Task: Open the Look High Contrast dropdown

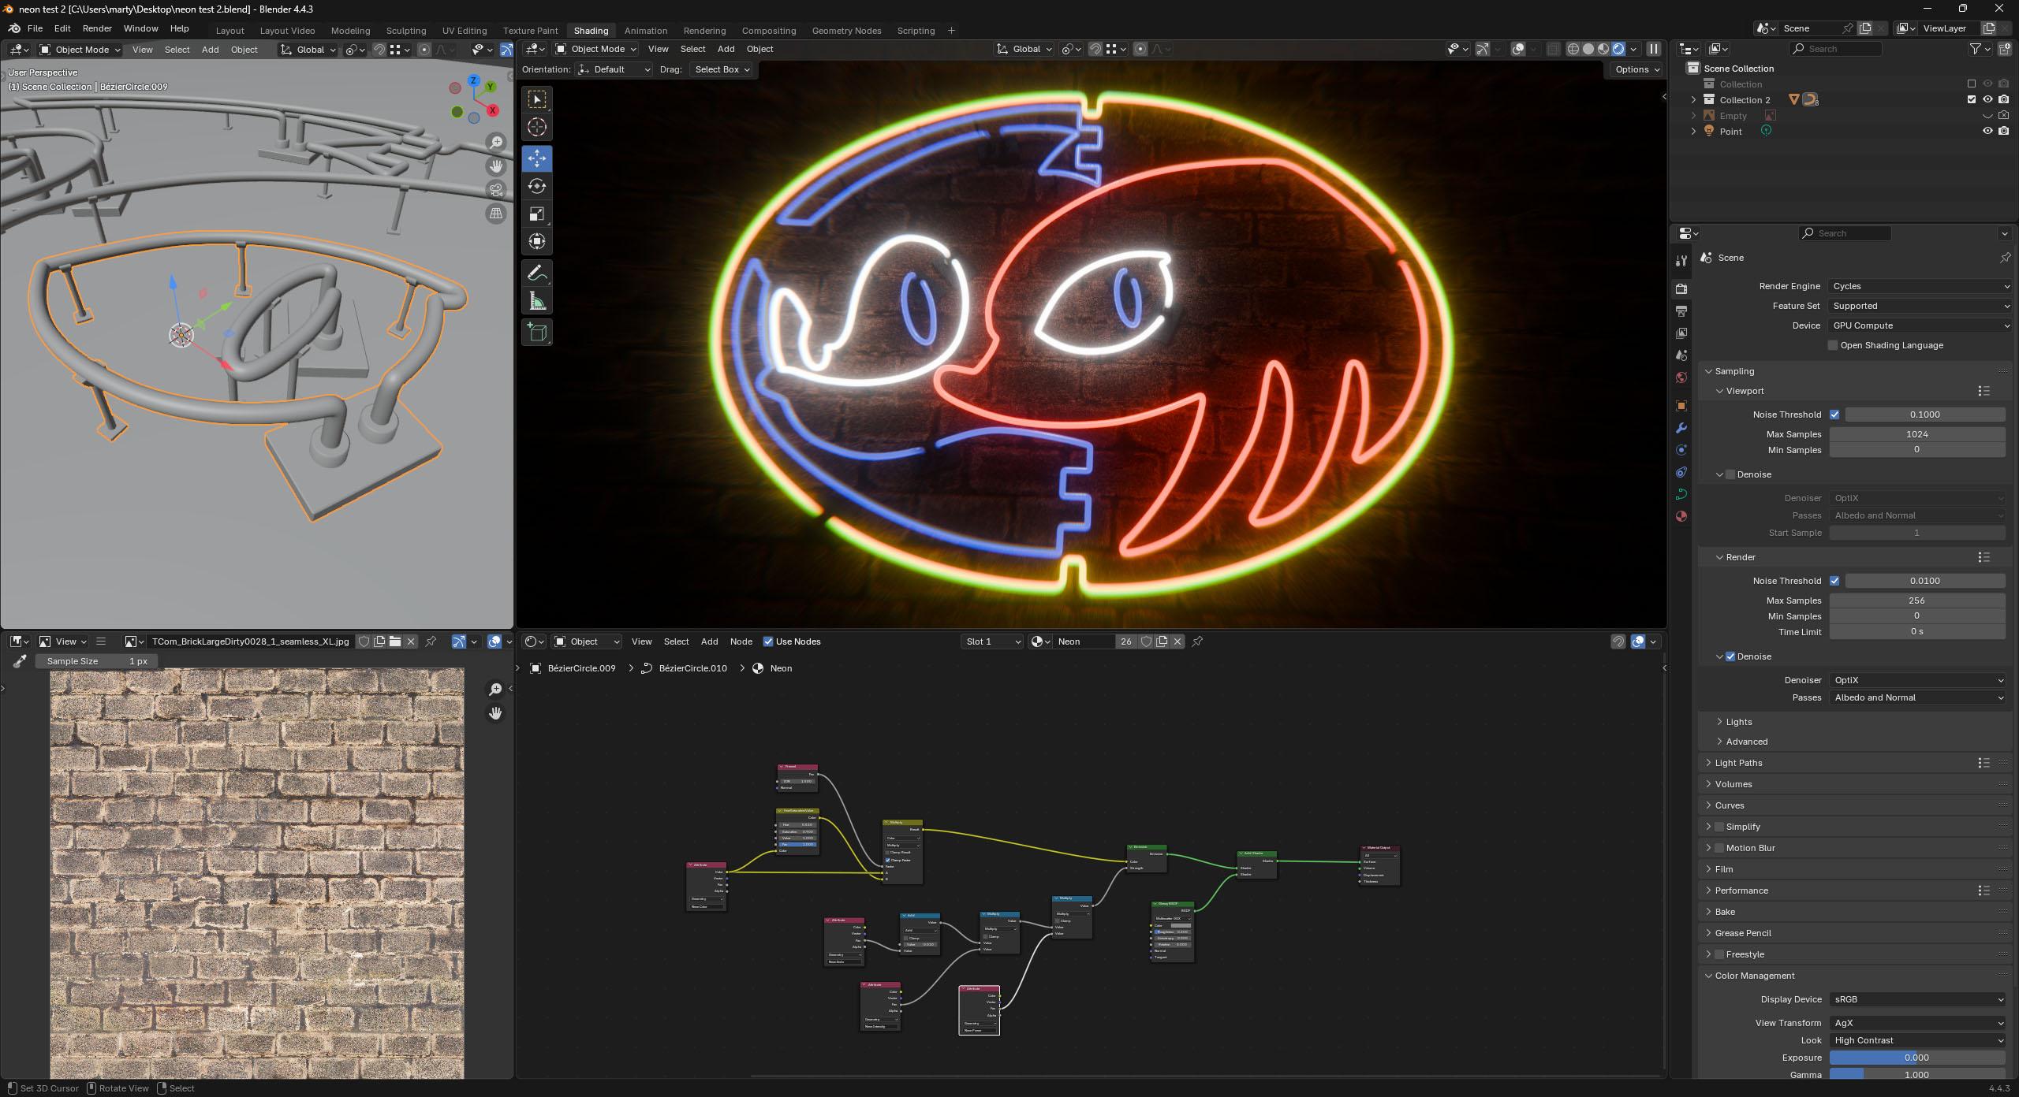Action: 1917,1040
